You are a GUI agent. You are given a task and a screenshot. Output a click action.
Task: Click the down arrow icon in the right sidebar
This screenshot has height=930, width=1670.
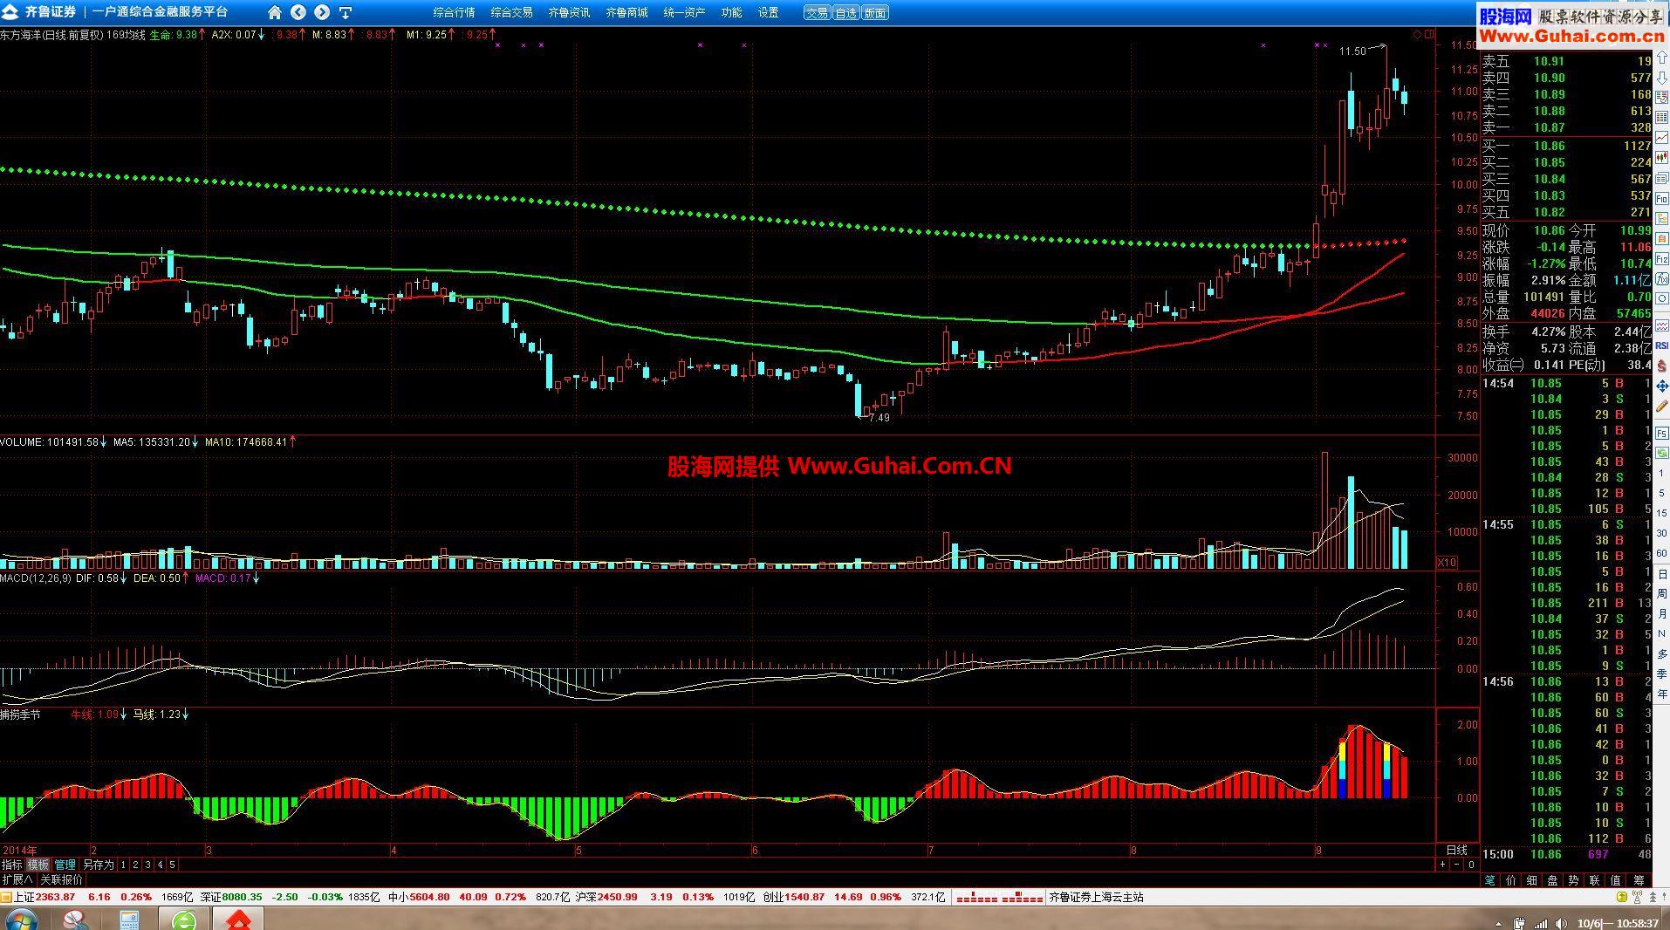click(1661, 79)
